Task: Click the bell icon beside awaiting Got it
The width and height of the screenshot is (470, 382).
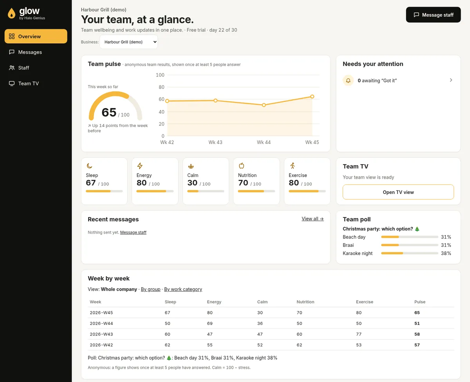Action: click(348, 80)
